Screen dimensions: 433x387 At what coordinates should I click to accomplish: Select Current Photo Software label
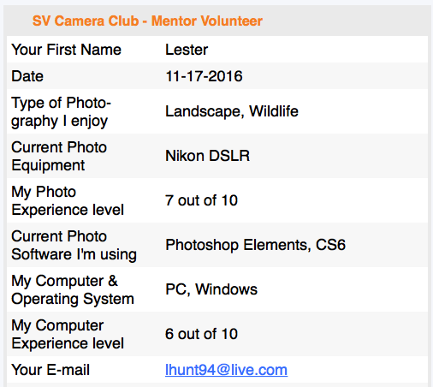[x=74, y=245]
